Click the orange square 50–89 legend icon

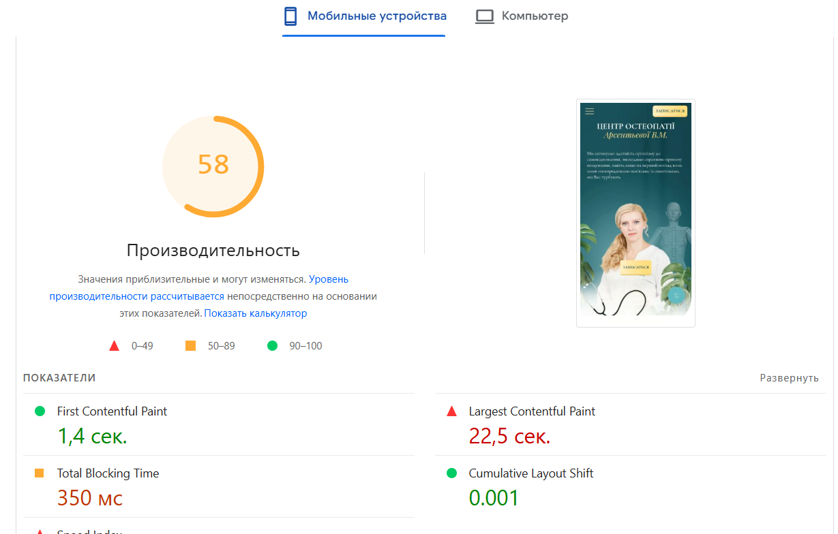[x=191, y=346]
